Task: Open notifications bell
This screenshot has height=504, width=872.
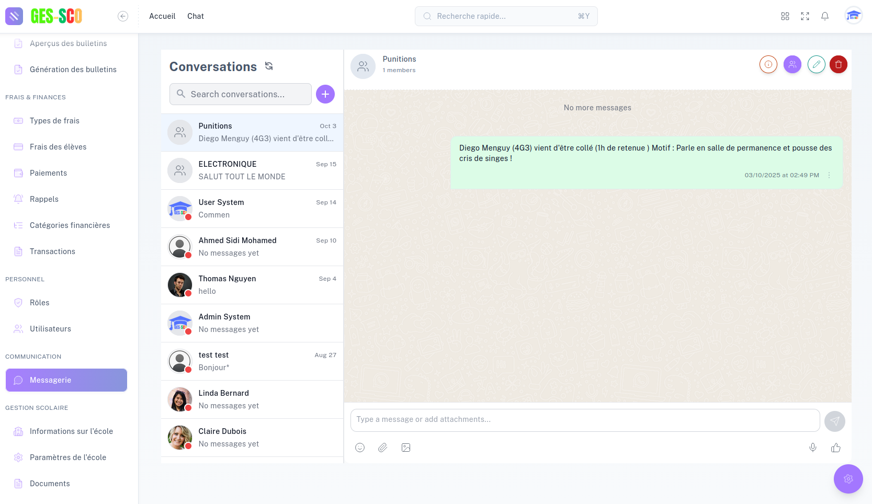Action: tap(824, 16)
